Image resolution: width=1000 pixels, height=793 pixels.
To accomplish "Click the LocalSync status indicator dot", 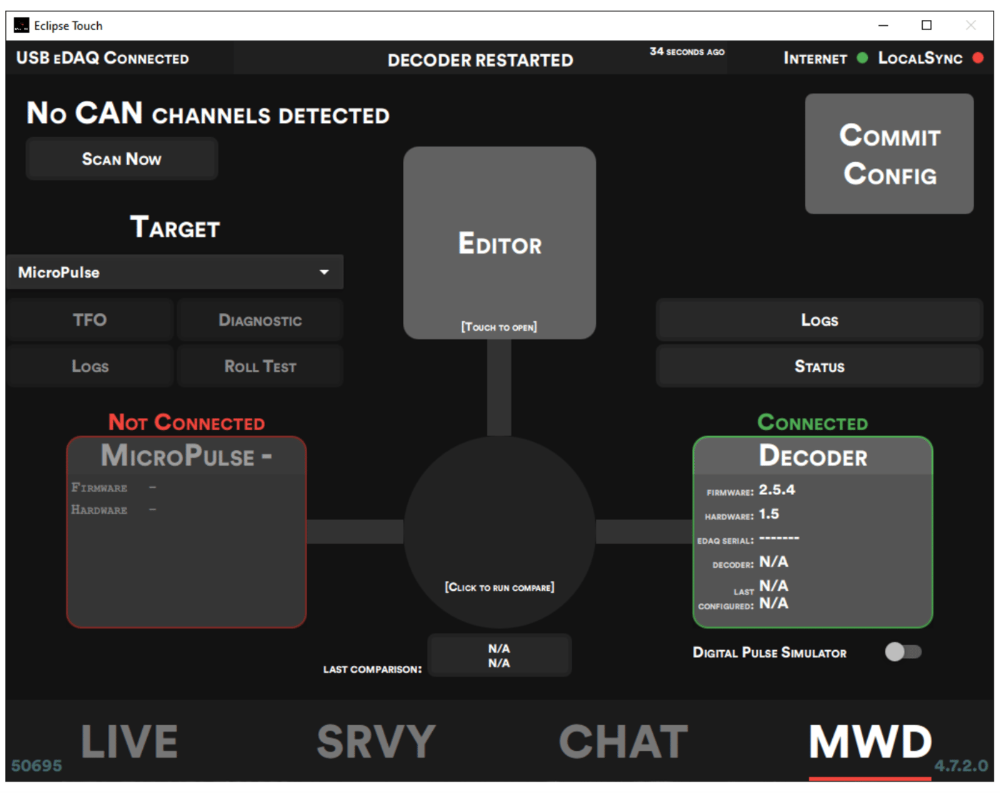I will point(979,59).
